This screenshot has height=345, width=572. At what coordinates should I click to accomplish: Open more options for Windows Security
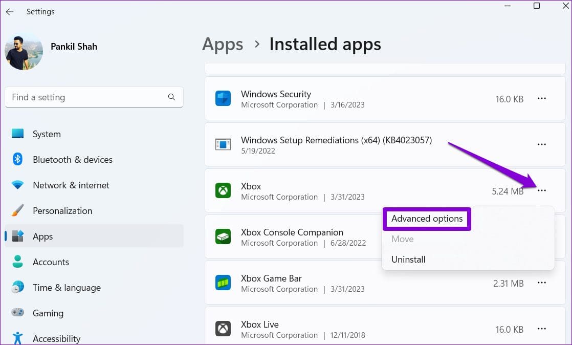pyautogui.click(x=542, y=99)
